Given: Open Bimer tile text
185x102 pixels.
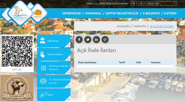Looking at the screenshot, I should 50,95.
